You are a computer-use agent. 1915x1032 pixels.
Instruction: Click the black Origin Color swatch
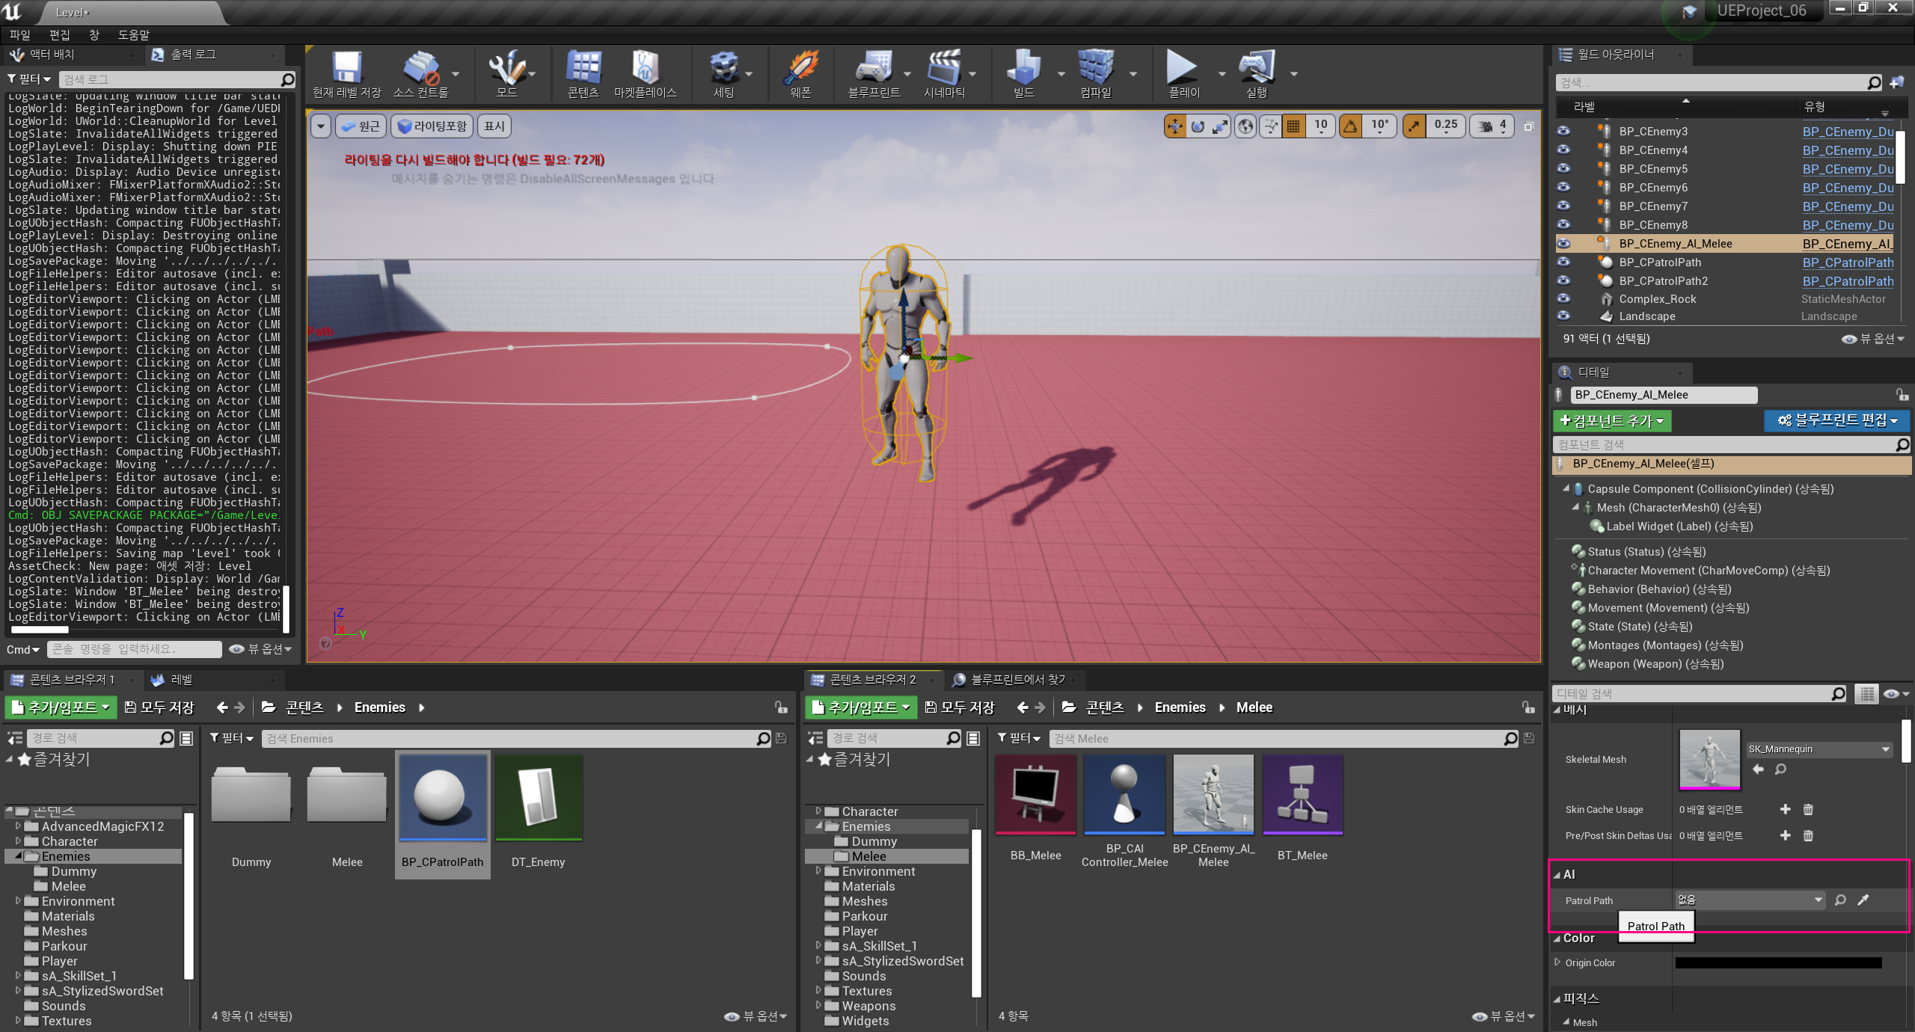click(1778, 963)
